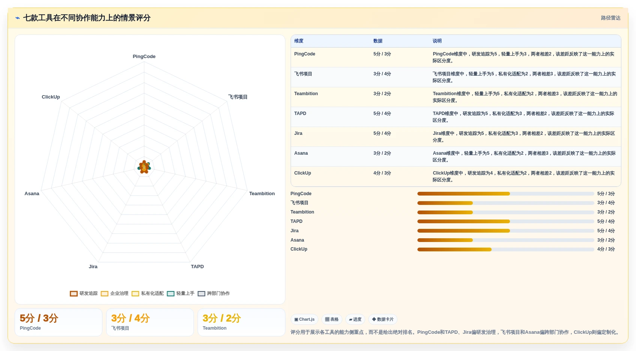Toggle the 研发追踪 legend series
The width and height of the screenshot is (636, 351).
pos(84,293)
